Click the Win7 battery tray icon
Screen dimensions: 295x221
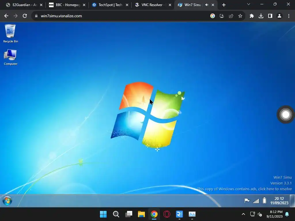[264, 201]
